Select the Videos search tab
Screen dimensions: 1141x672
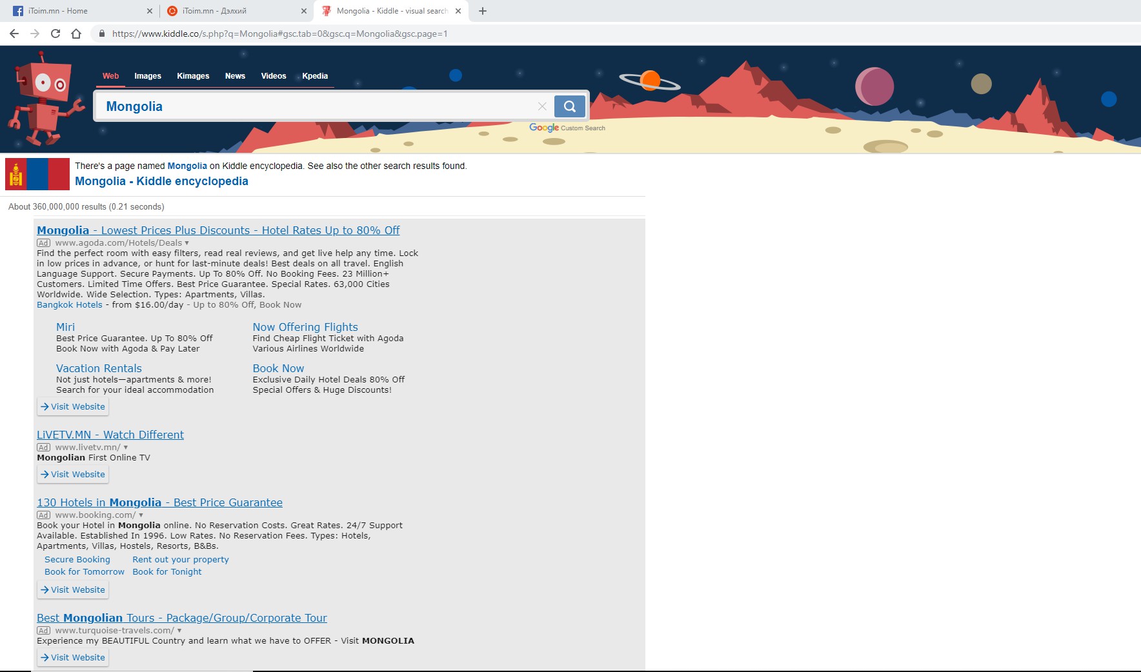click(x=274, y=76)
